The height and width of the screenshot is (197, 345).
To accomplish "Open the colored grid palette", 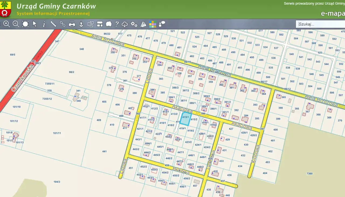I will (153, 24).
